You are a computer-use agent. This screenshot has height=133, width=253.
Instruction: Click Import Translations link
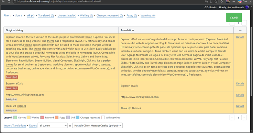(x=15, y=125)
